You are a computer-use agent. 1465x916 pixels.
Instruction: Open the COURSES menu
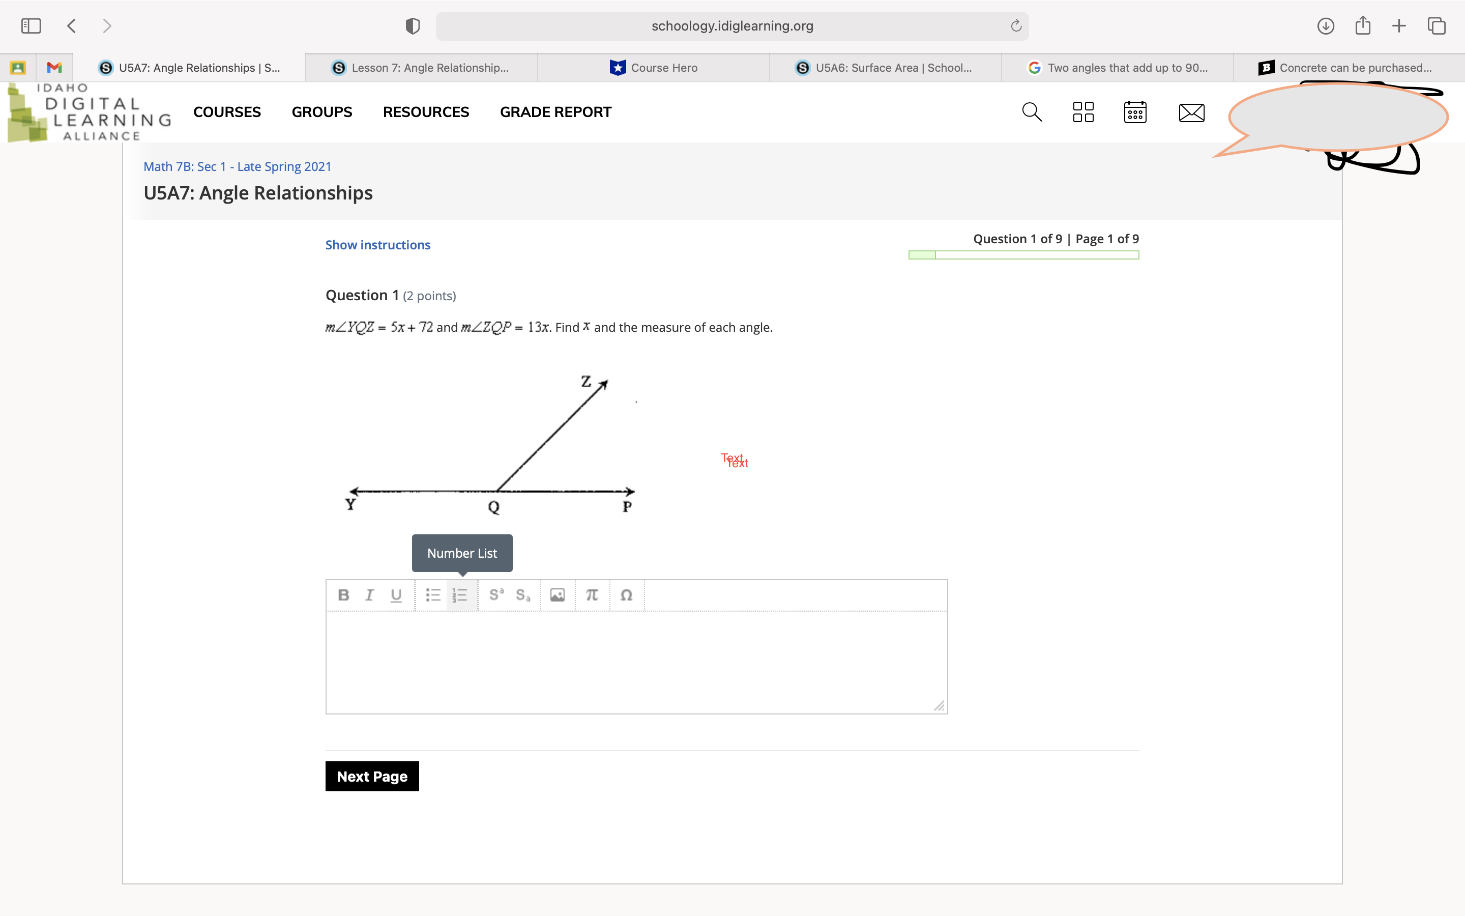(227, 112)
